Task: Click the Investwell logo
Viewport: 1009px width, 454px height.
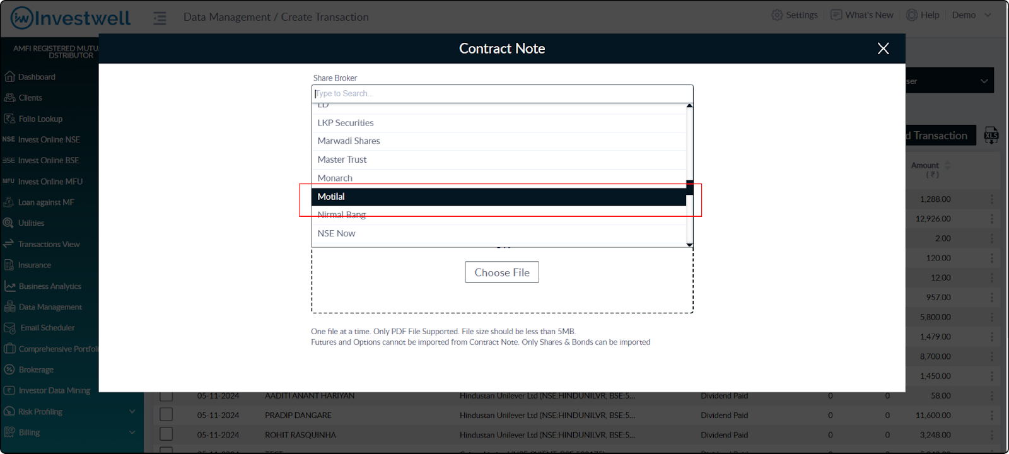Action: click(x=71, y=18)
